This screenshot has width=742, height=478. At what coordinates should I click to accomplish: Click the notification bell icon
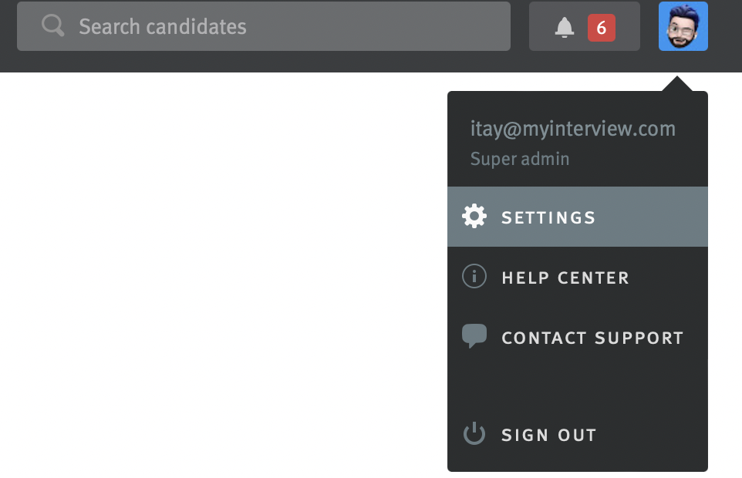click(x=565, y=27)
